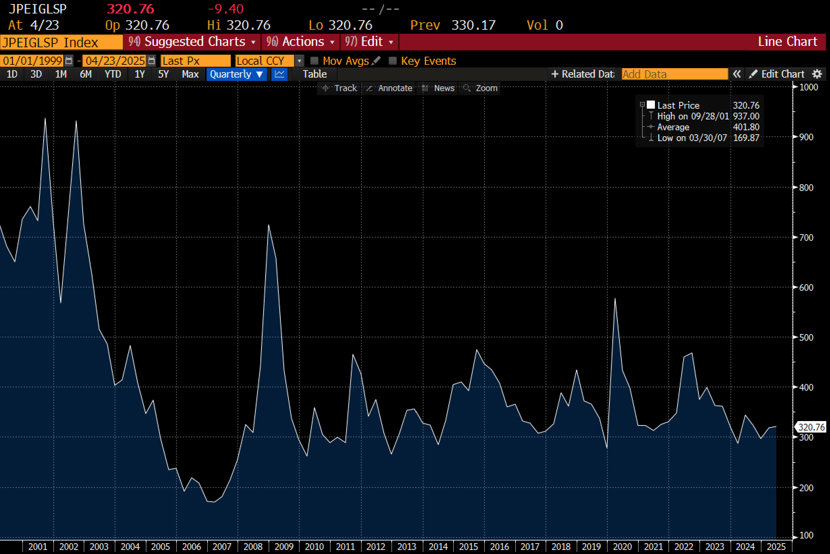This screenshot has height=554, width=830.
Task: Click the 320.76 last value axis label
Action: [811, 427]
